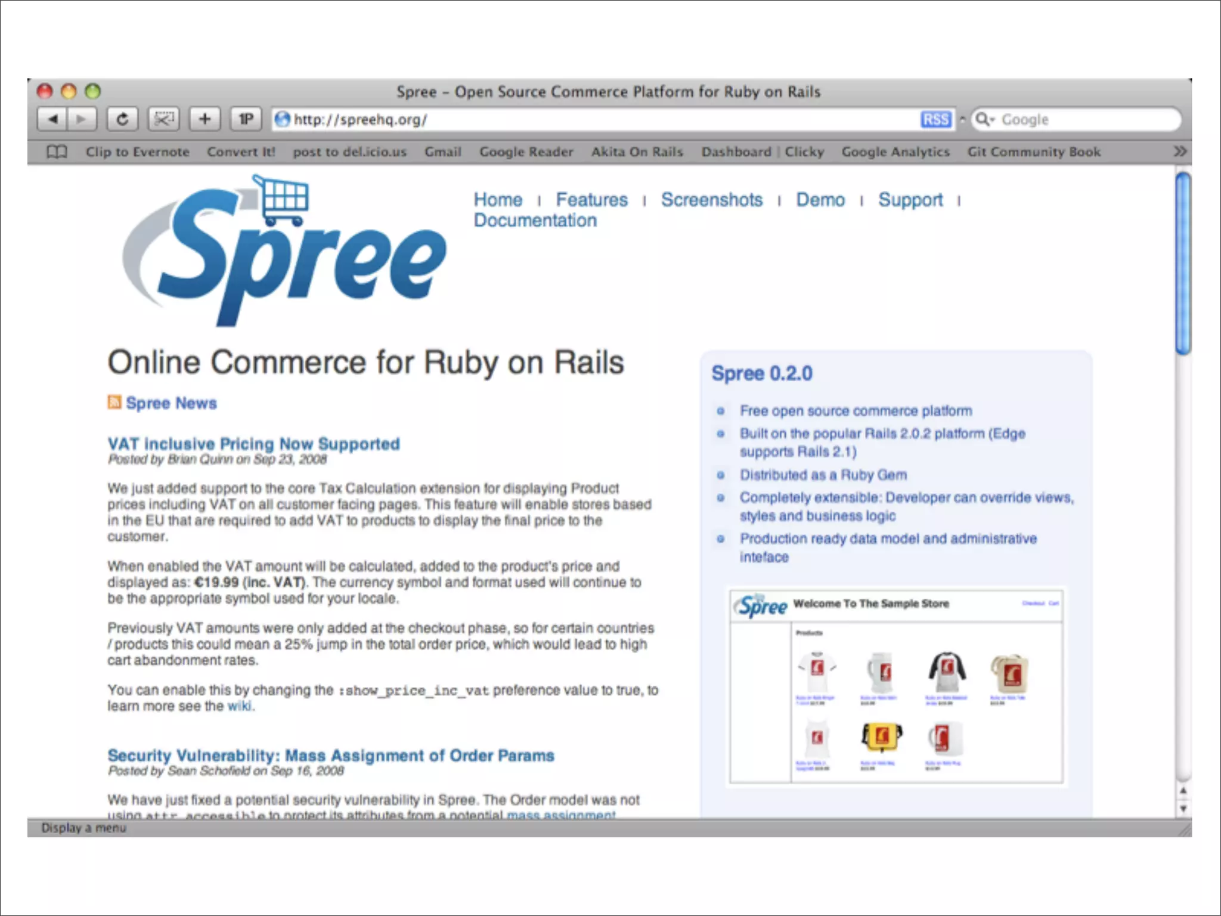Click the vertical scrollbar thumb
This screenshot has width=1221, height=916.
click(1183, 263)
